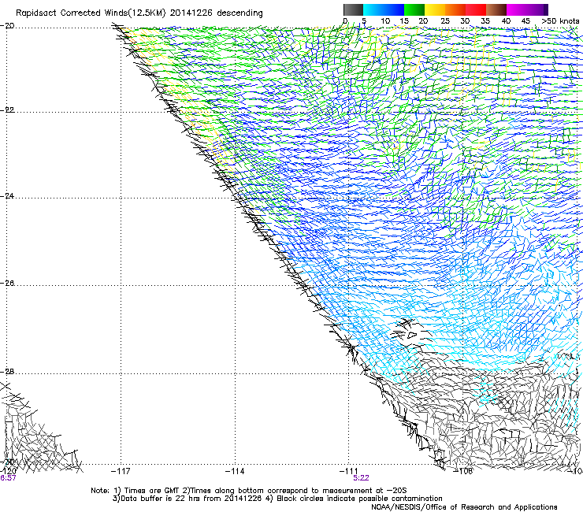Click the brown 35-40 knots legend band

point(496,9)
